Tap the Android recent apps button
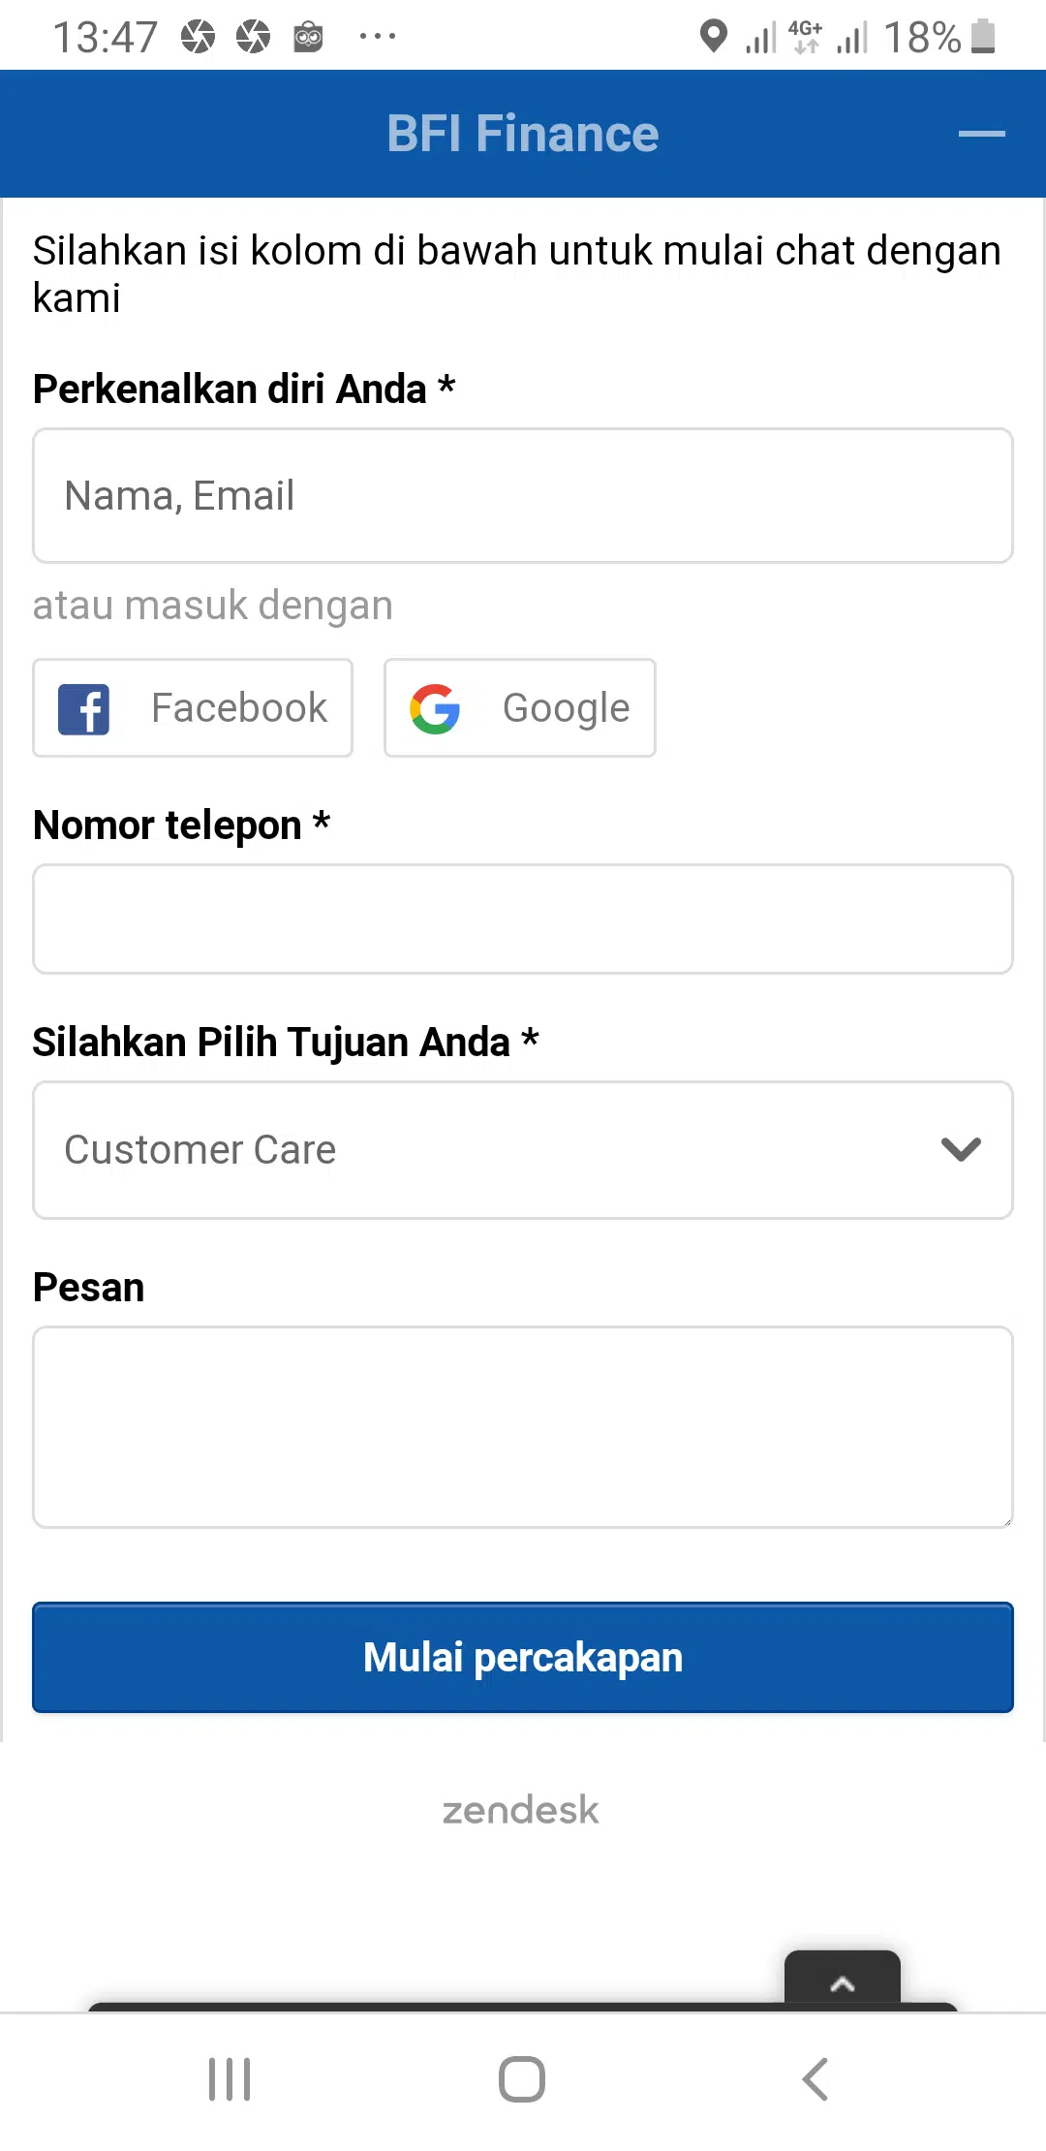 [x=229, y=2077]
